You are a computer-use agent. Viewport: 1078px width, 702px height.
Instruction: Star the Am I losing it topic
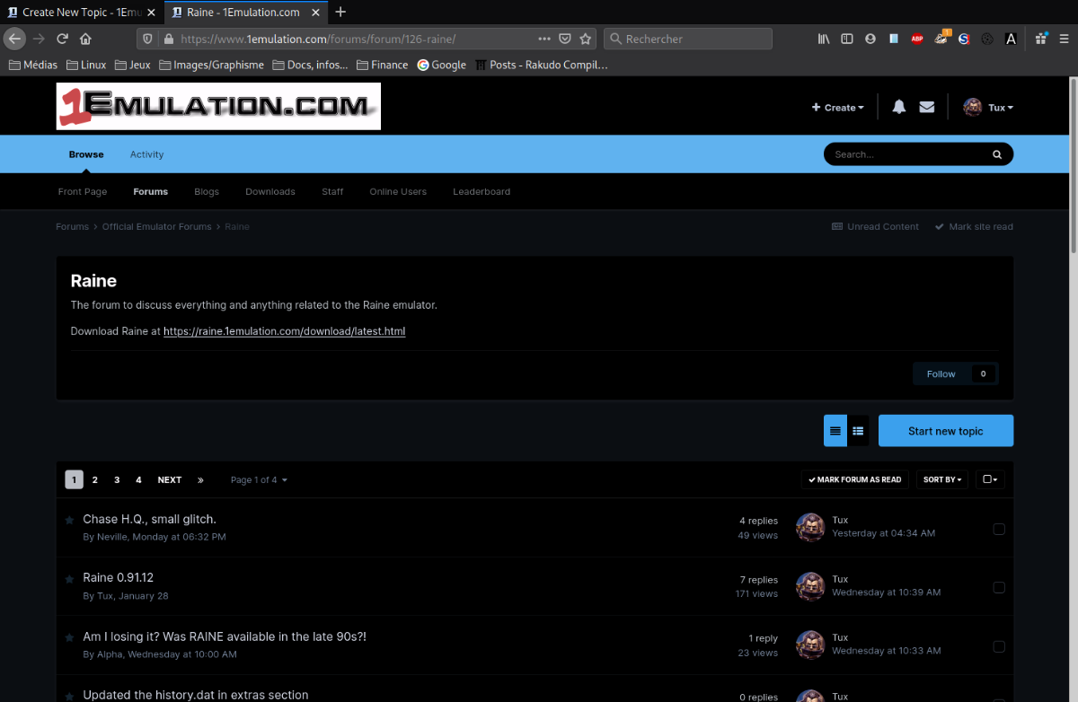[x=69, y=637]
